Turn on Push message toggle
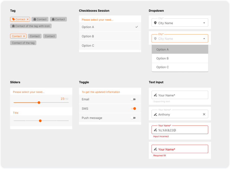The height and width of the screenshot is (169, 230). click(133, 118)
